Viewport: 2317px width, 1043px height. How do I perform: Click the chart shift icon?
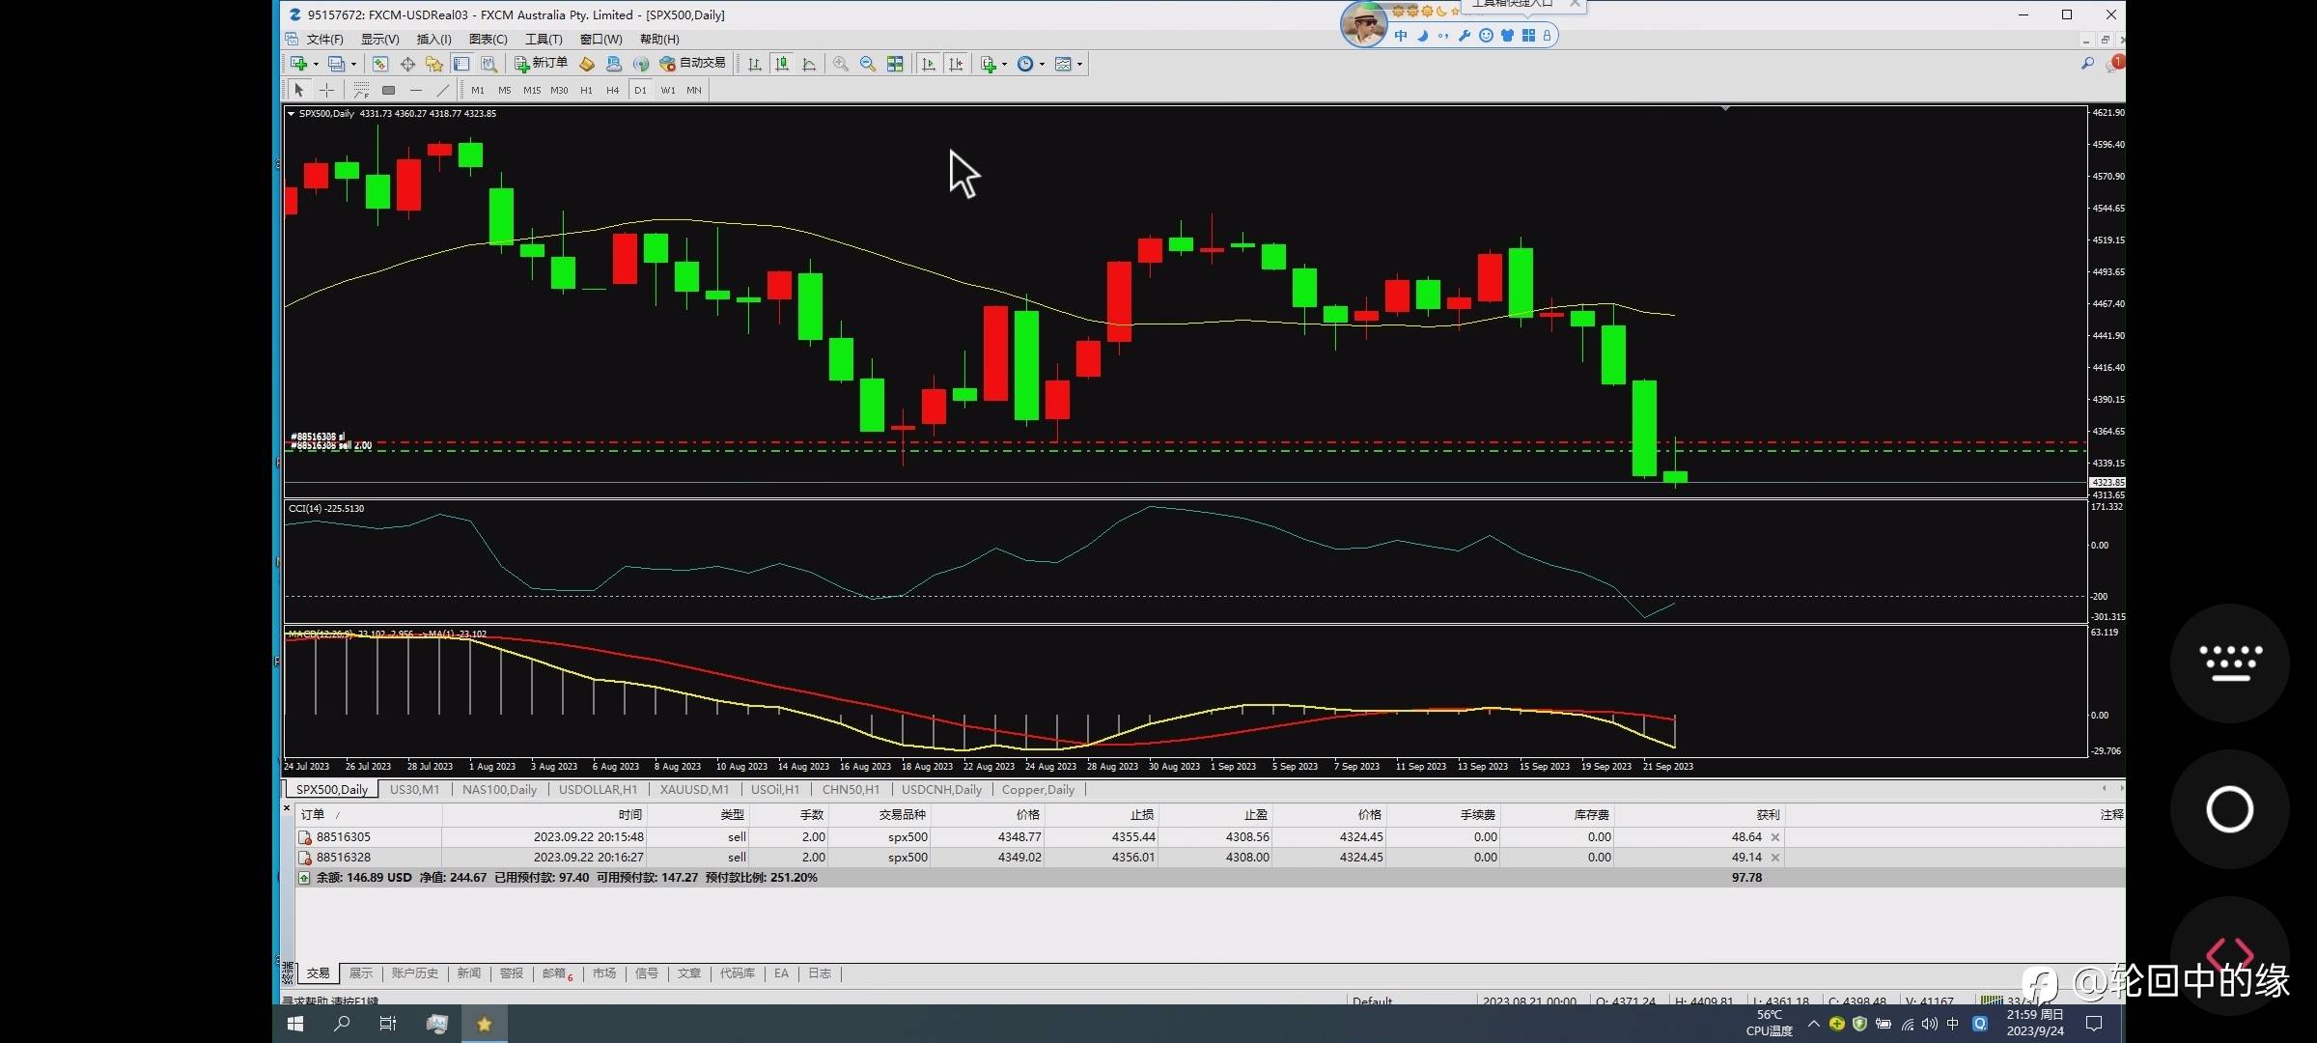pyautogui.click(x=956, y=64)
